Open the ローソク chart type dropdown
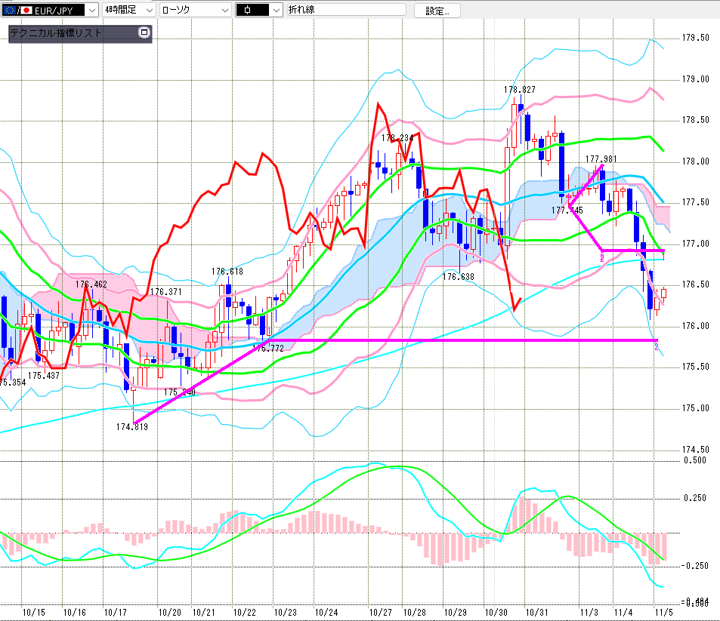This screenshot has height=621, width=720. pos(224,10)
